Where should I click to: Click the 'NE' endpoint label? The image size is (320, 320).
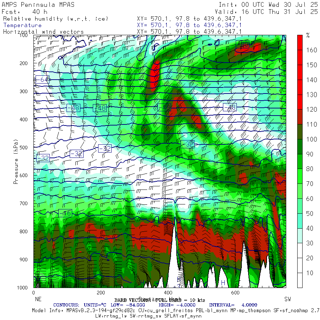[x=38, y=299]
